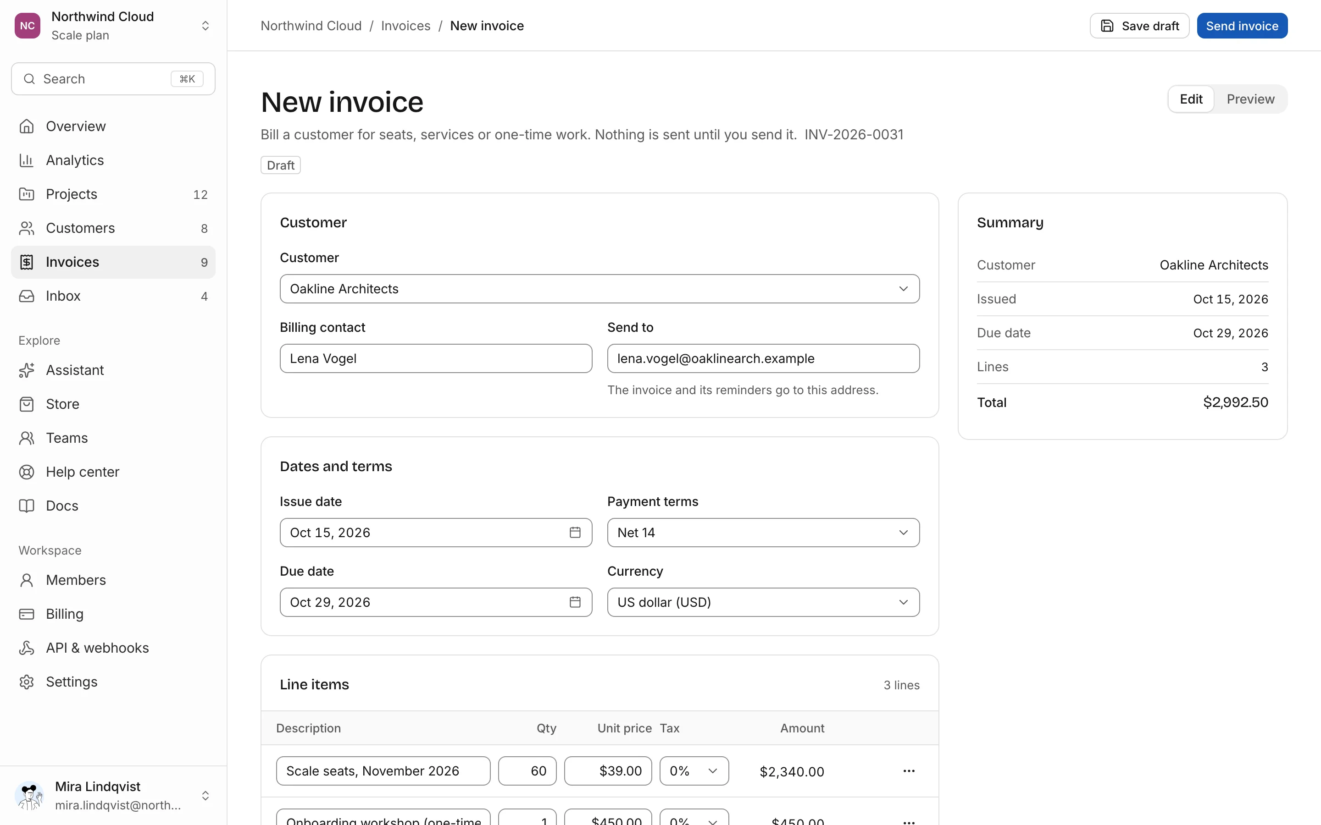Click the Billing contact field Lena Vogel
The width and height of the screenshot is (1321, 825).
(436, 358)
